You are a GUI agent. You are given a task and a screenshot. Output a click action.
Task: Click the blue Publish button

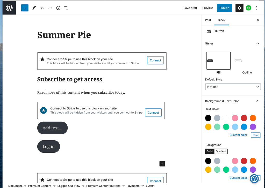click(x=224, y=8)
